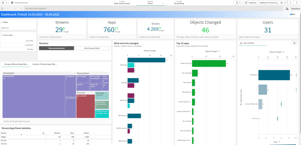Select Soterre DB USS treemap tile
Image resolution: width=301 pixels, height=145 pixels.
[34, 96]
